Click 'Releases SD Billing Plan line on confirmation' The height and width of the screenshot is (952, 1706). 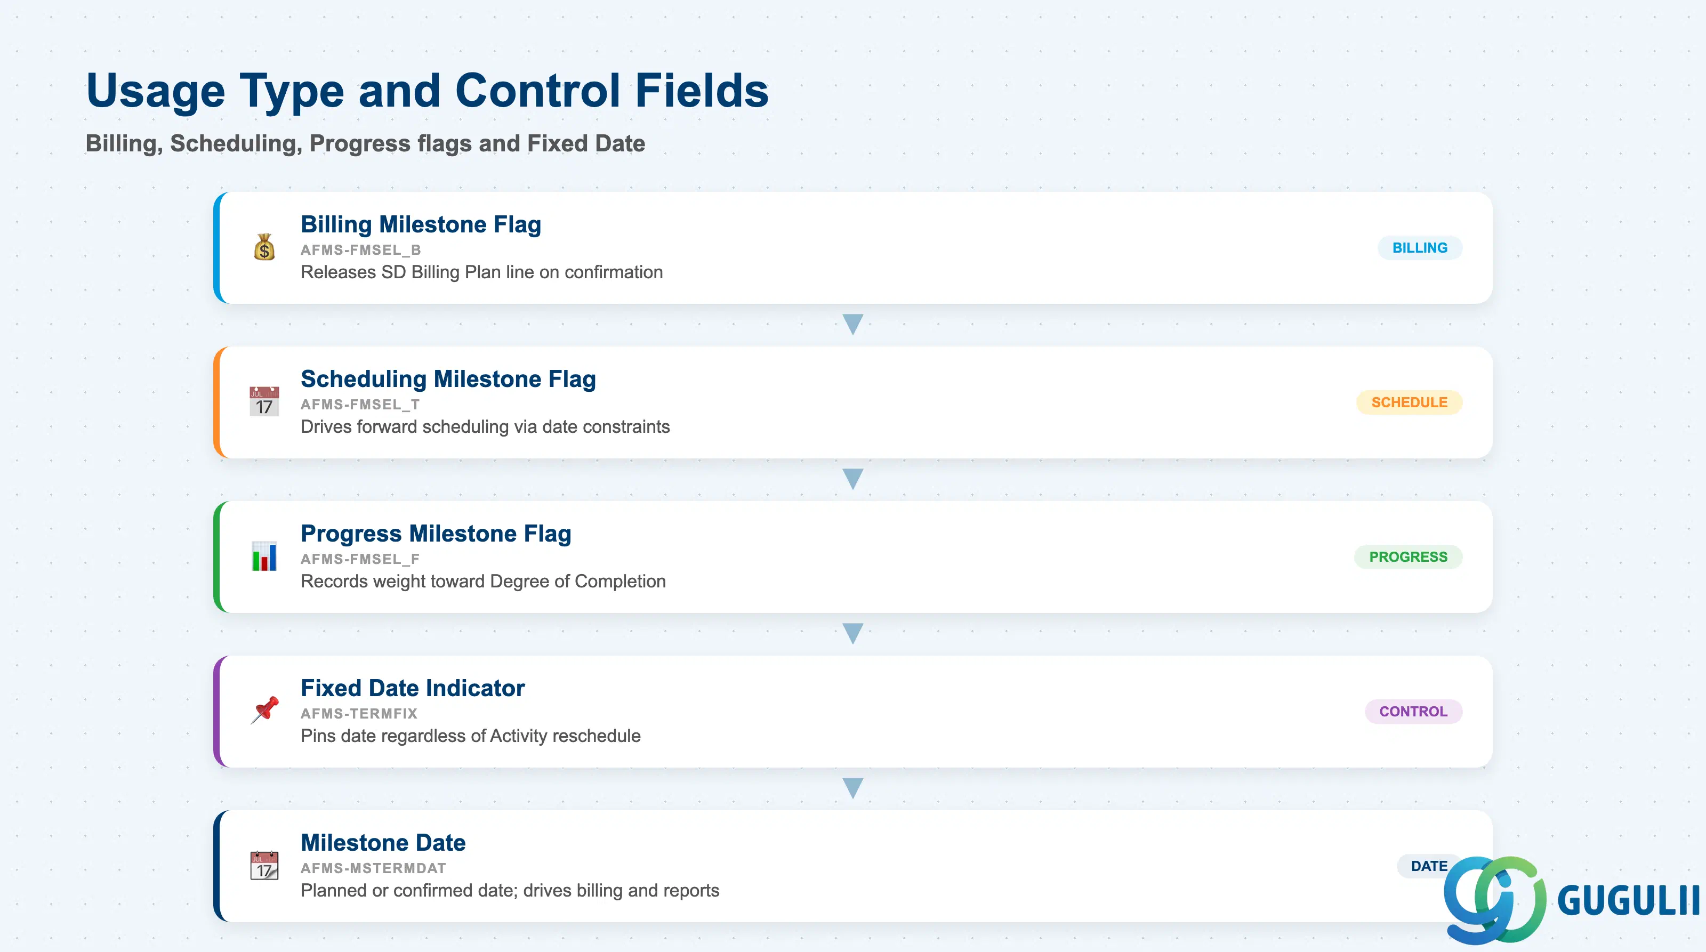[x=481, y=272]
